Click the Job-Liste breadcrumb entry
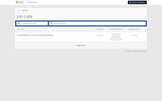Screen dimensions: 162x101 25,11
